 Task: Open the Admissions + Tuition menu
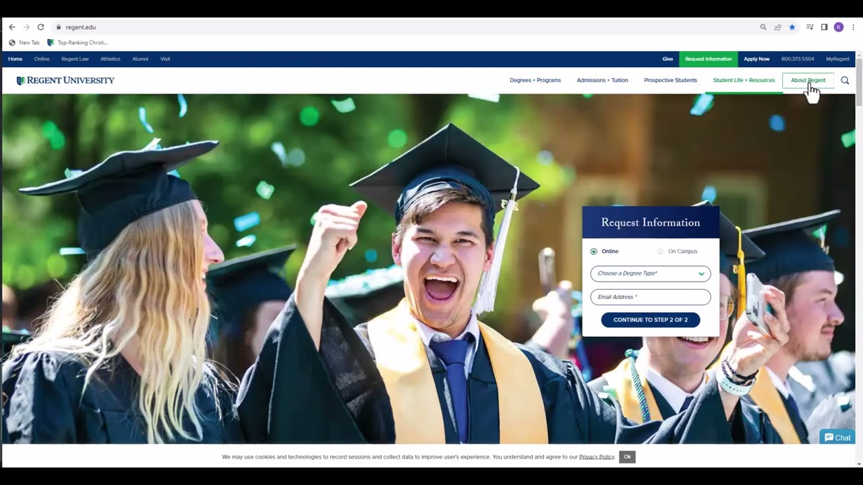602,80
